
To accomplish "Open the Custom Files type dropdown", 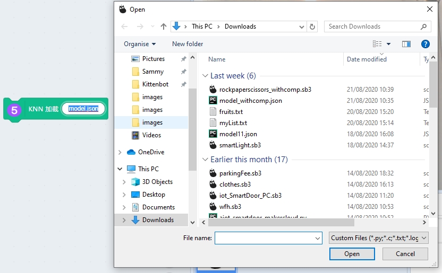I will click(x=378, y=239).
